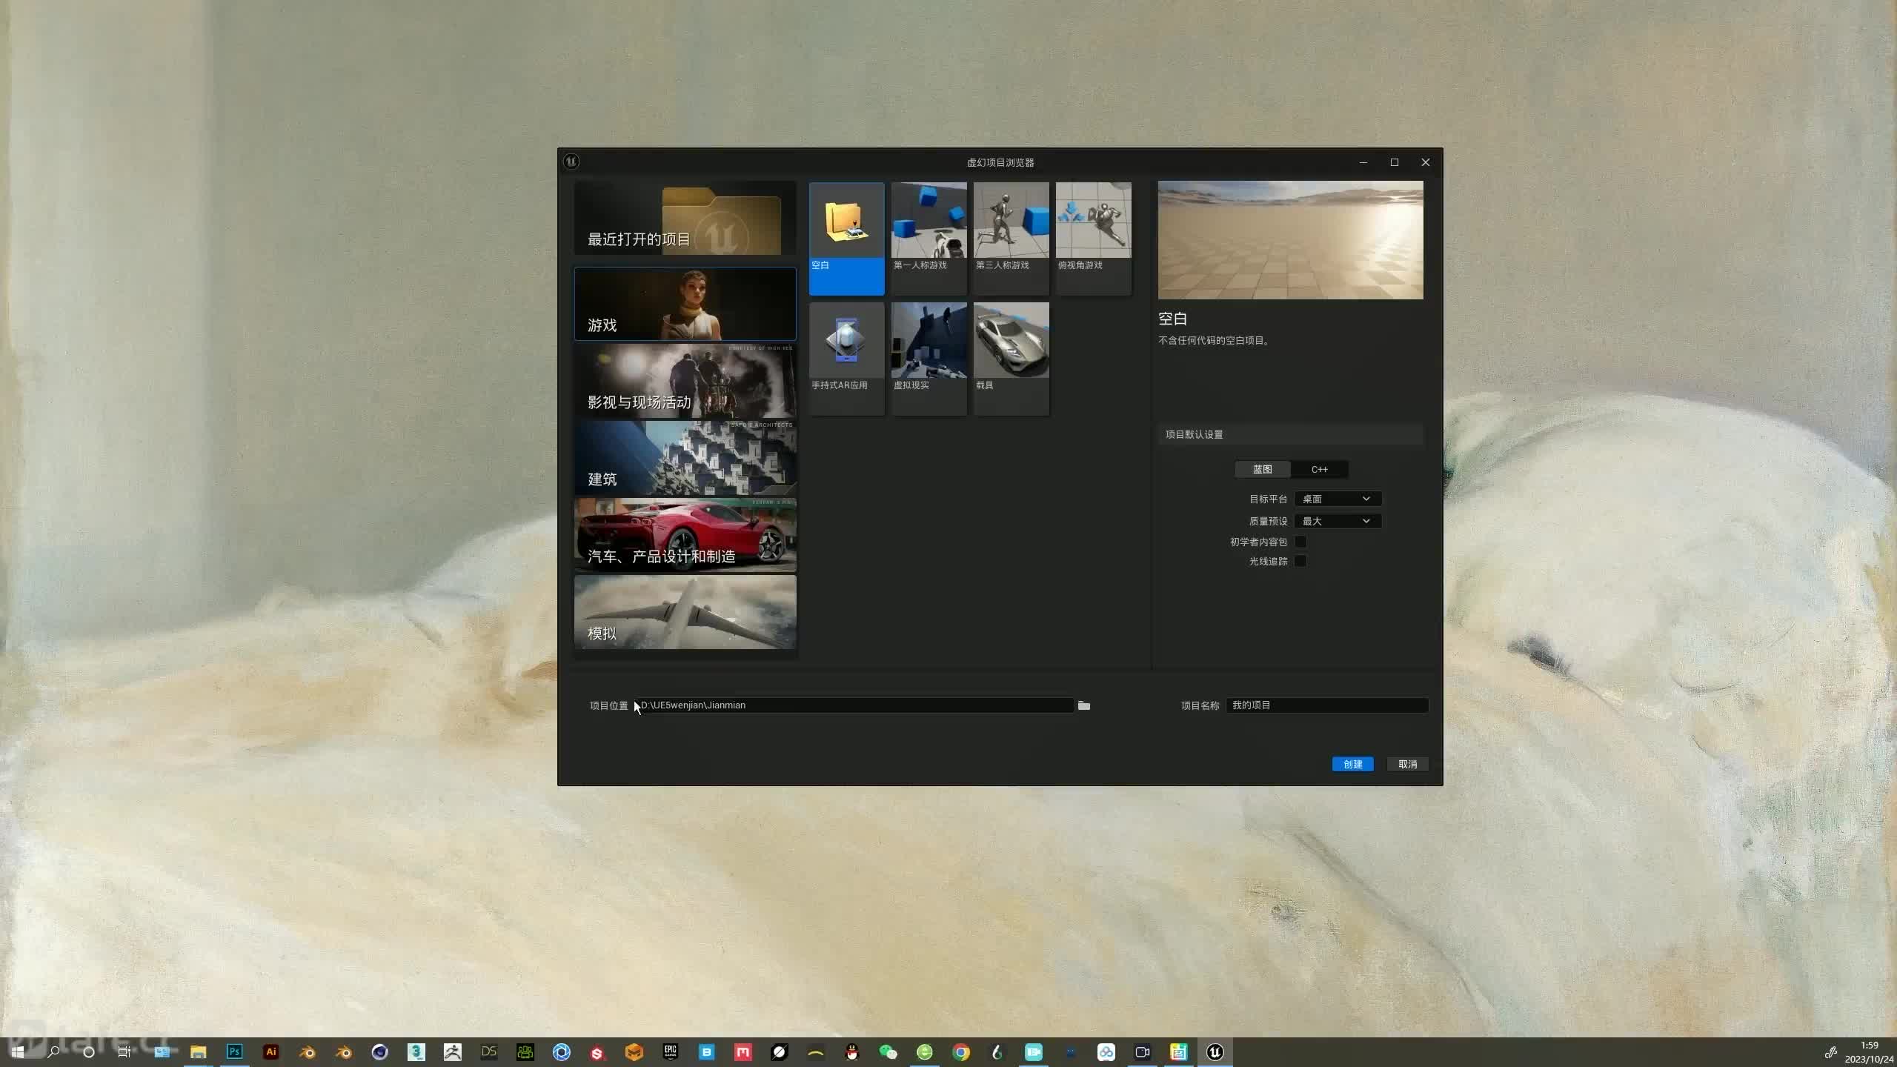Select the 载具 vehicle template
The image size is (1897, 1067).
(x=1011, y=358)
